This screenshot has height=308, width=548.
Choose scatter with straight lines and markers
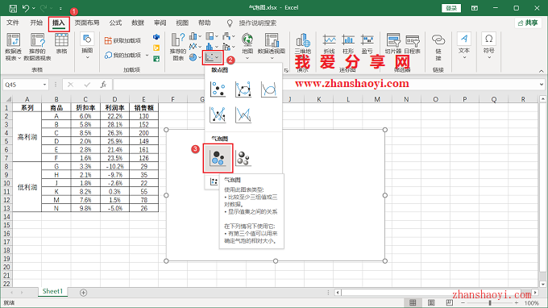point(218,114)
